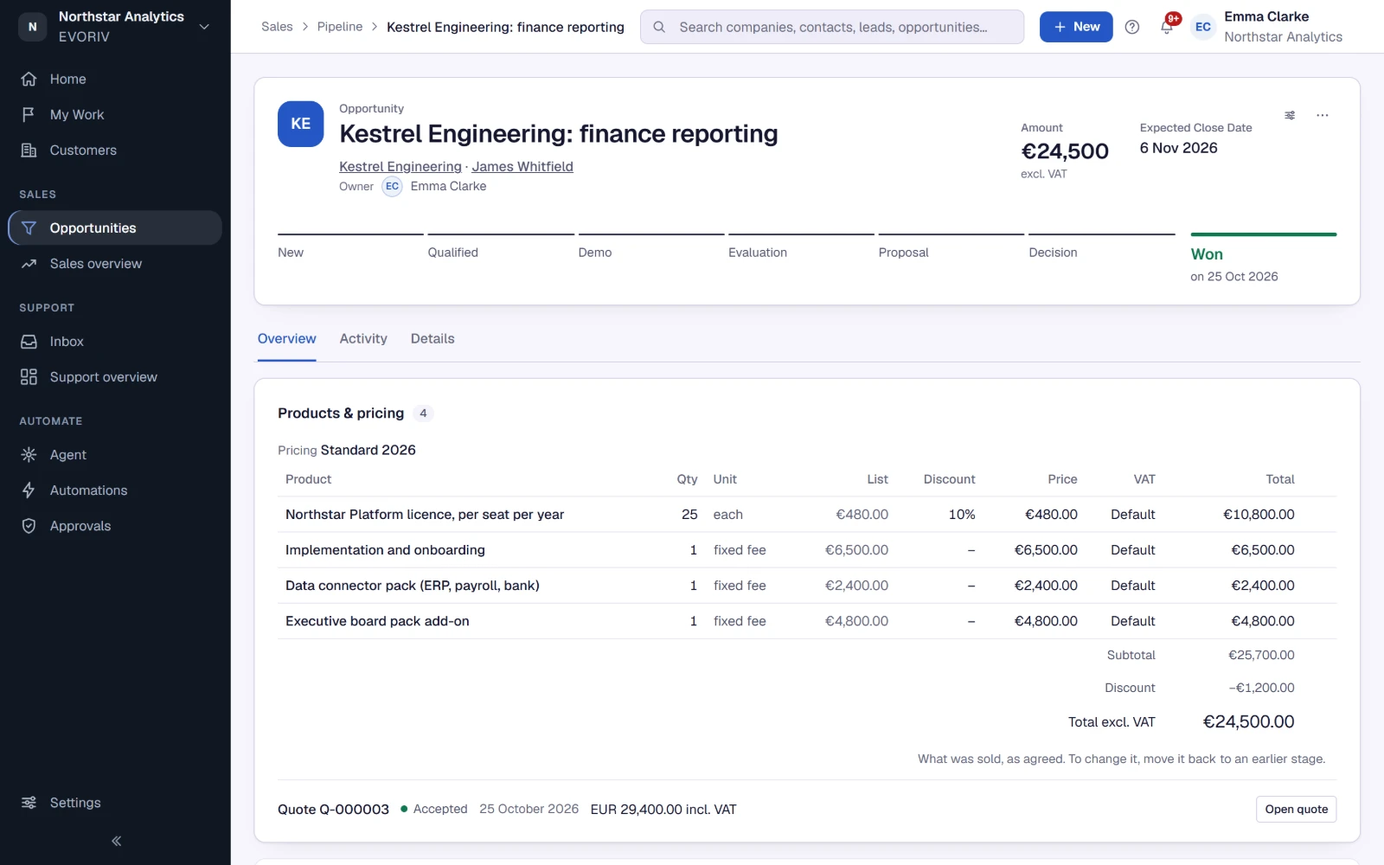Click the Open quote button
The image size is (1384, 865).
(x=1296, y=809)
